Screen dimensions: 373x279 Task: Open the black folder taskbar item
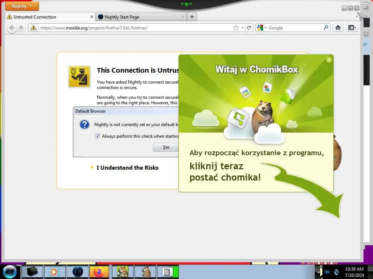32,272
